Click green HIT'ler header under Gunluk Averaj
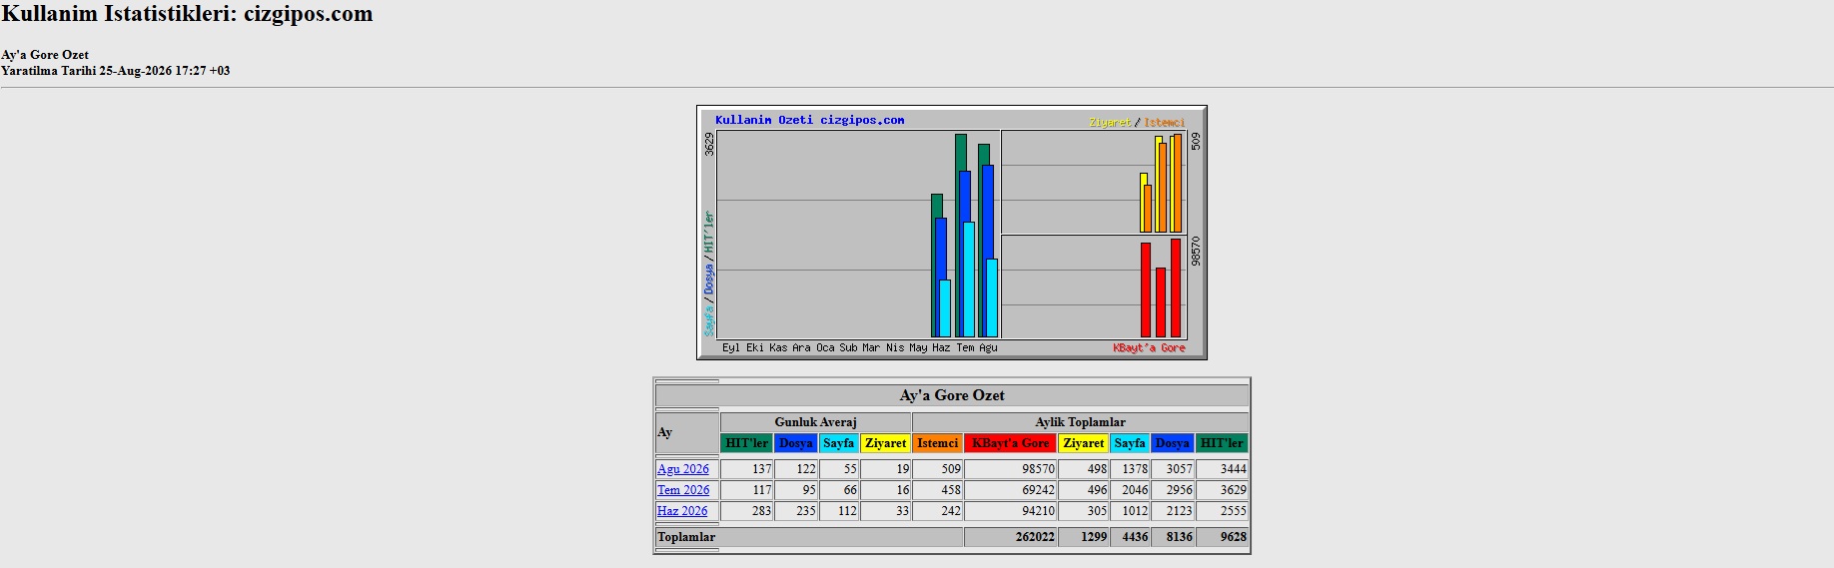1834x568 pixels. click(747, 443)
